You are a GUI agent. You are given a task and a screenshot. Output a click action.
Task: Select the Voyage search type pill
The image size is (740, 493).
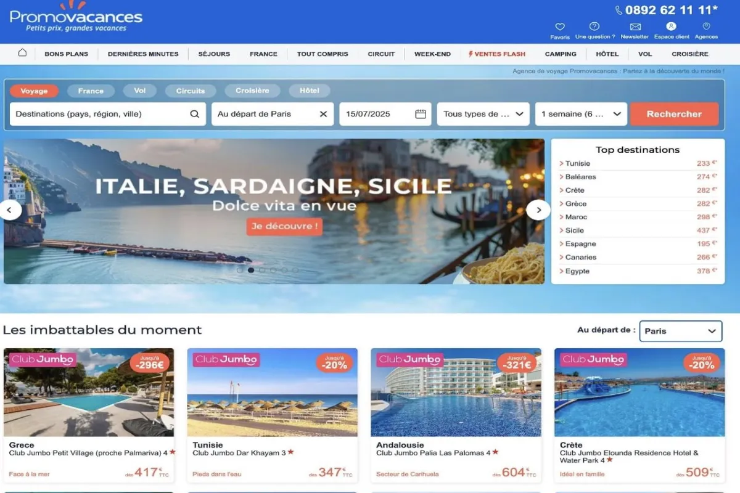[34, 91]
